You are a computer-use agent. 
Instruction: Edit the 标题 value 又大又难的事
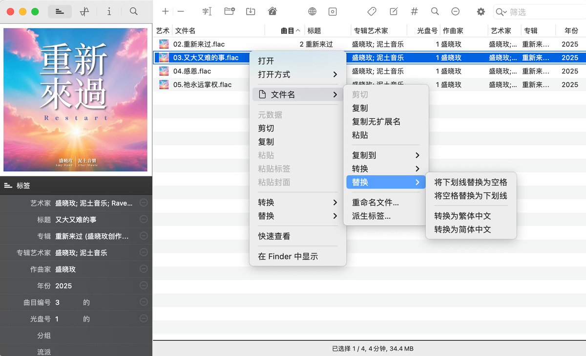76,220
